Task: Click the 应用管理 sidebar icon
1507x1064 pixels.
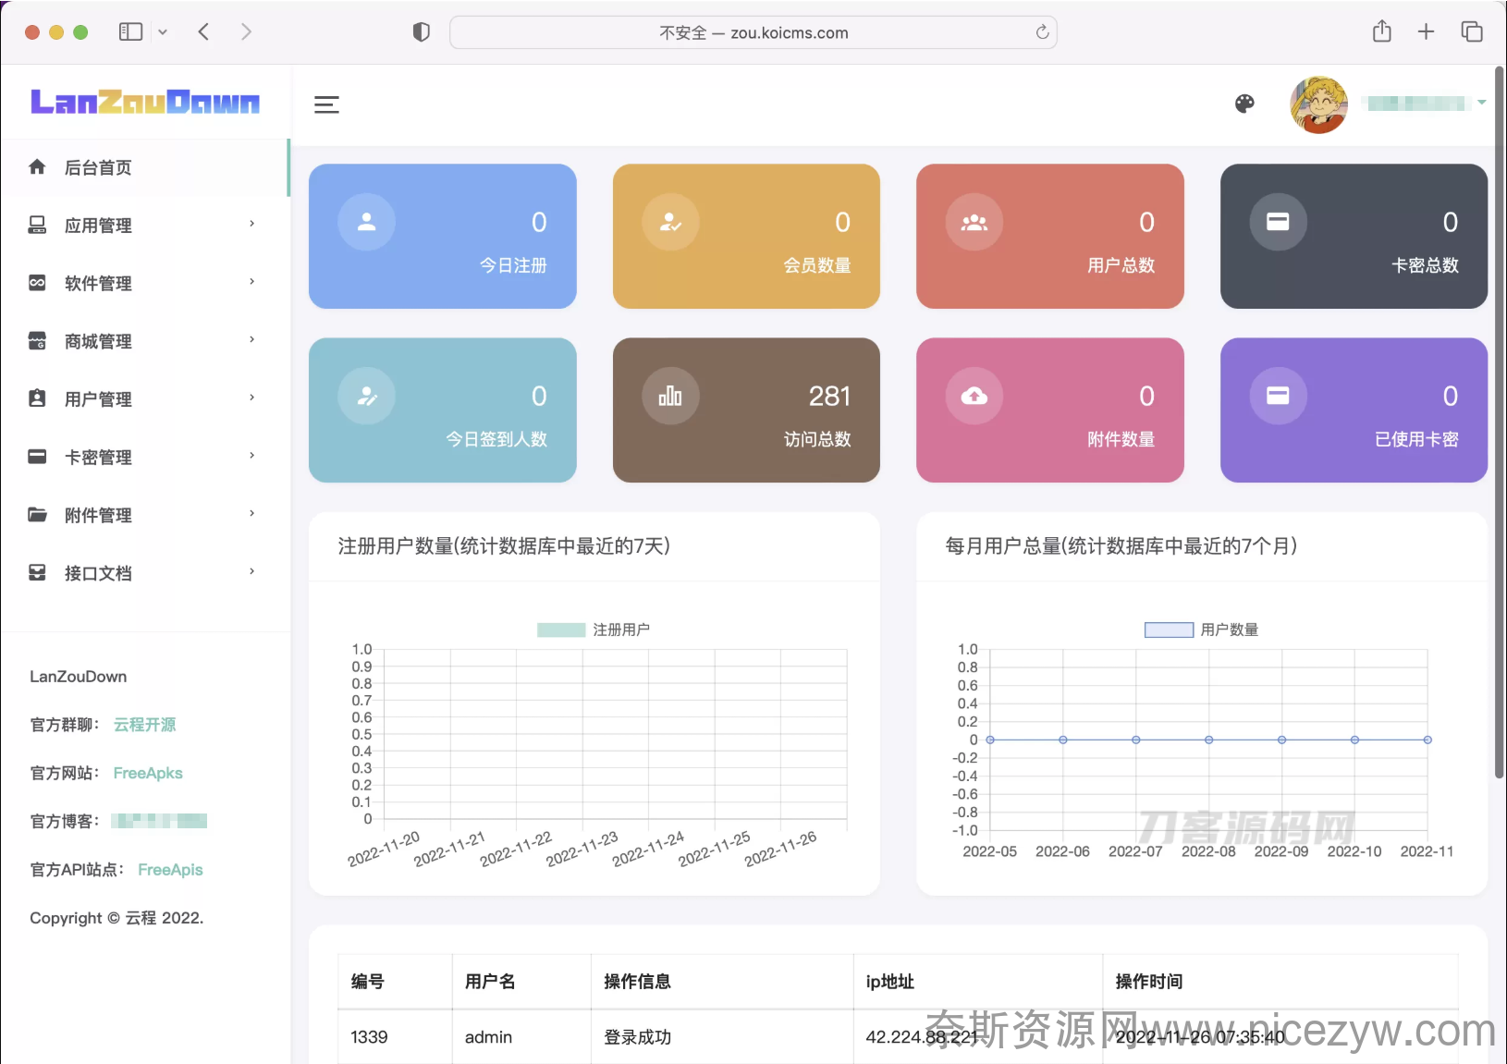Action: coord(37,225)
